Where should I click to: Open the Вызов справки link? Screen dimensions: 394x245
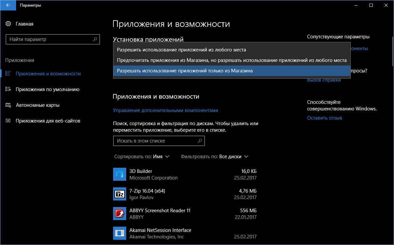click(x=324, y=80)
